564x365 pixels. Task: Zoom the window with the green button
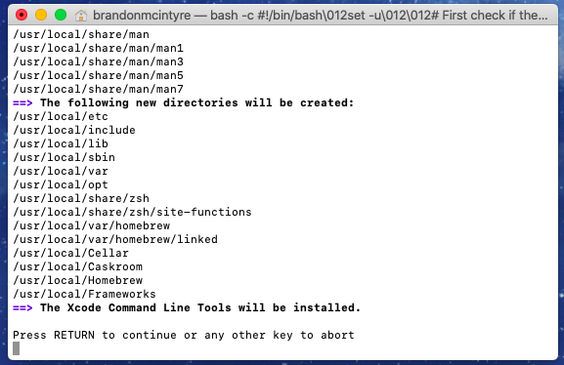pos(61,15)
